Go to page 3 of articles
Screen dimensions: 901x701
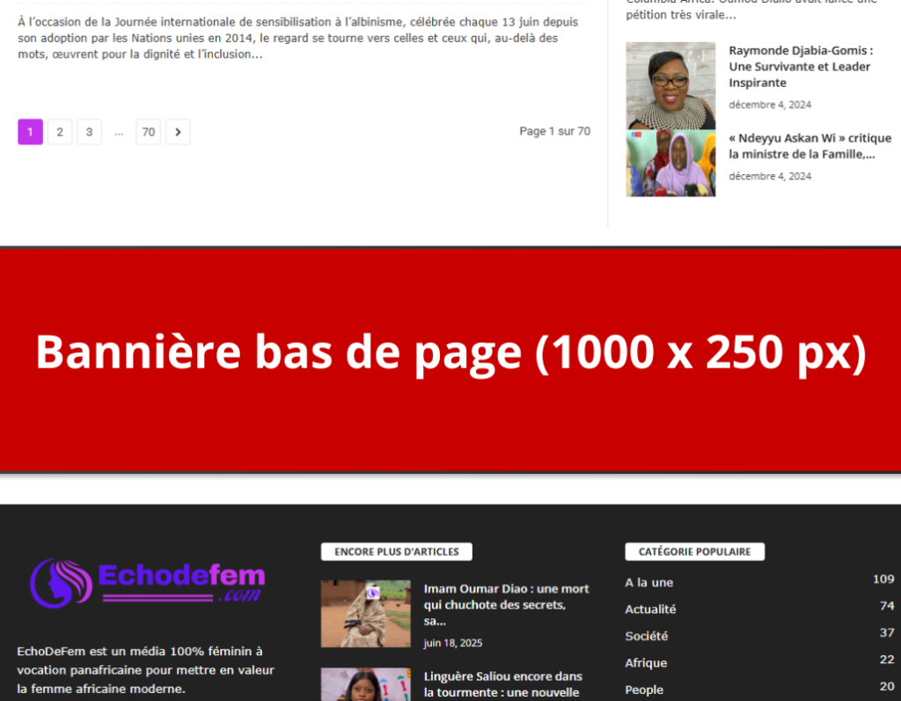pos(89,132)
